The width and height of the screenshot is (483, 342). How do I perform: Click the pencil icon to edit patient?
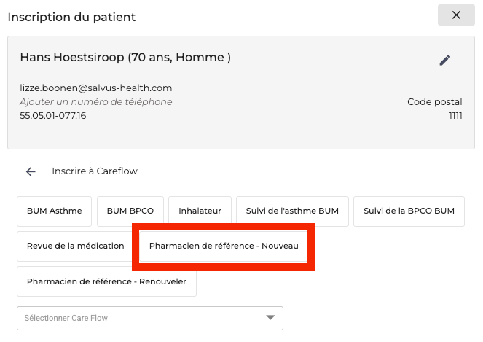click(x=445, y=61)
